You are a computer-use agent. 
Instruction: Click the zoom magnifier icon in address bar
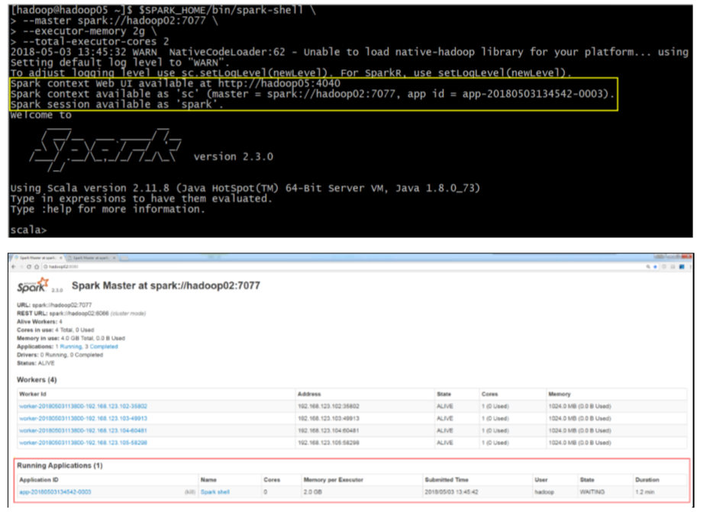(x=648, y=267)
